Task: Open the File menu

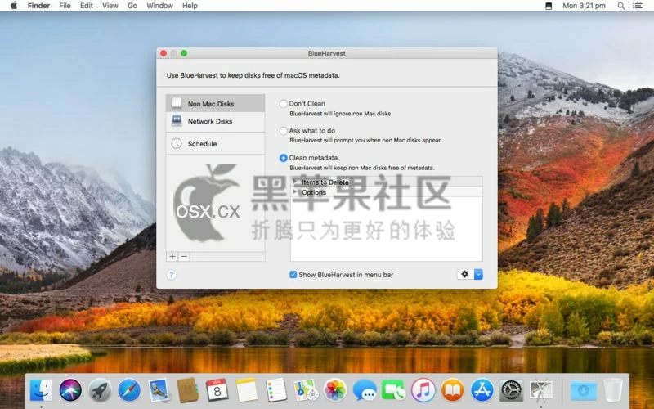Action: (x=65, y=6)
